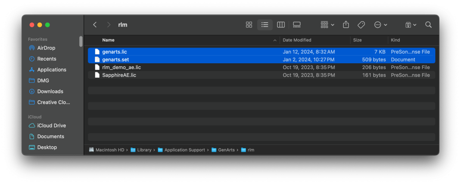The width and height of the screenshot is (461, 184).
Task: Sort by the Kind column header
Action: [395, 40]
